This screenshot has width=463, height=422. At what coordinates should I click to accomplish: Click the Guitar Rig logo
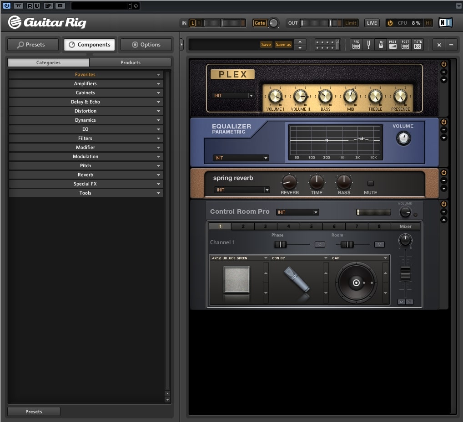(x=47, y=22)
